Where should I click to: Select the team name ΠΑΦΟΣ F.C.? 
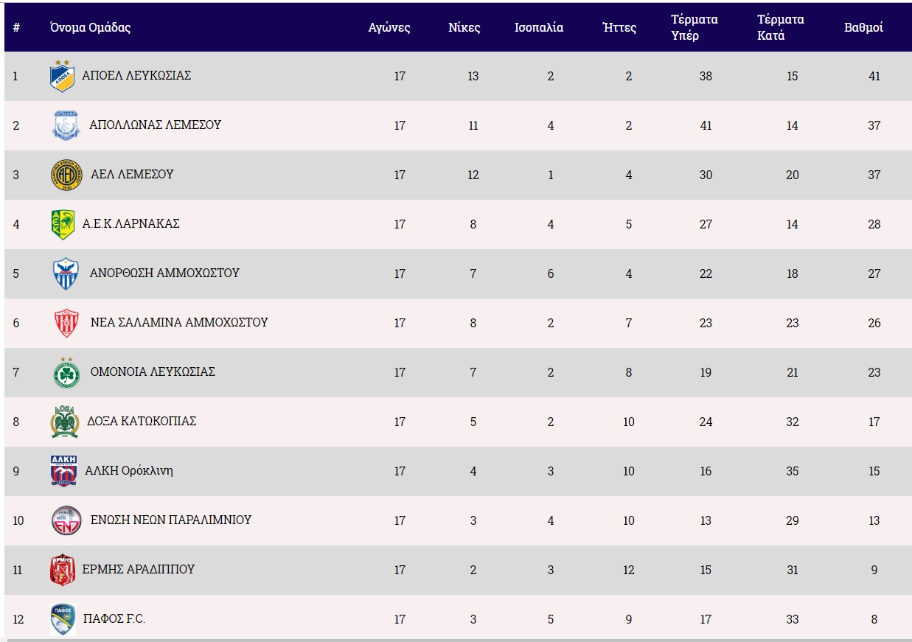tap(114, 618)
